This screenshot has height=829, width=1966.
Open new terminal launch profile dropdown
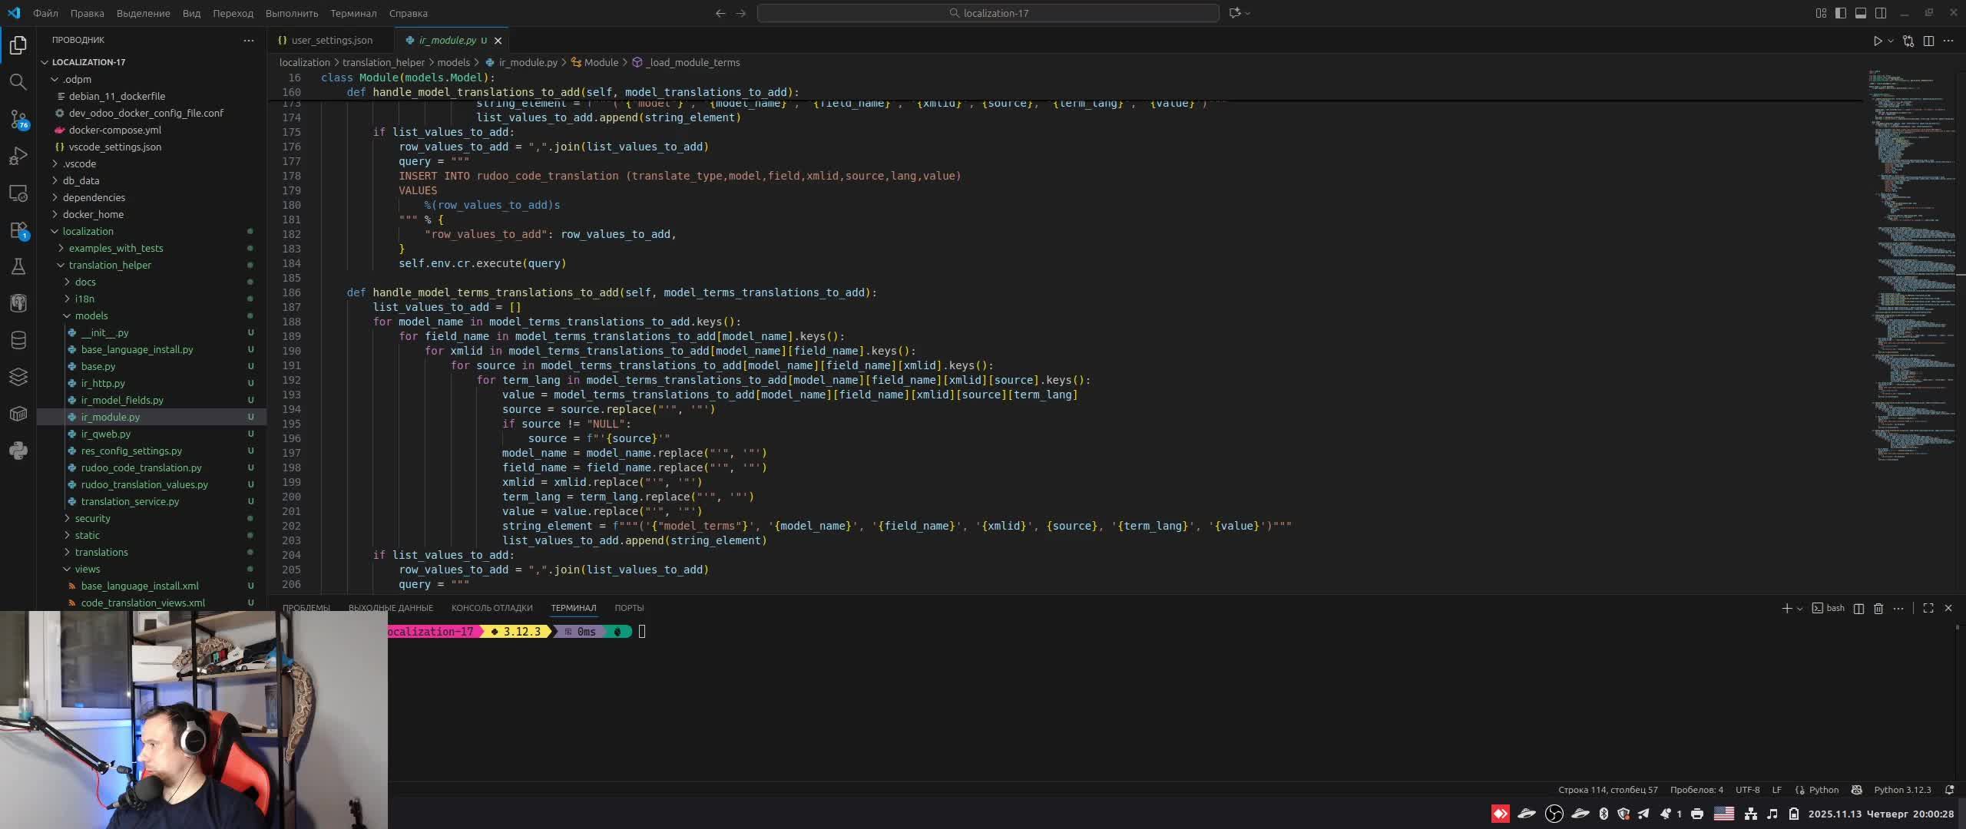tap(1799, 609)
